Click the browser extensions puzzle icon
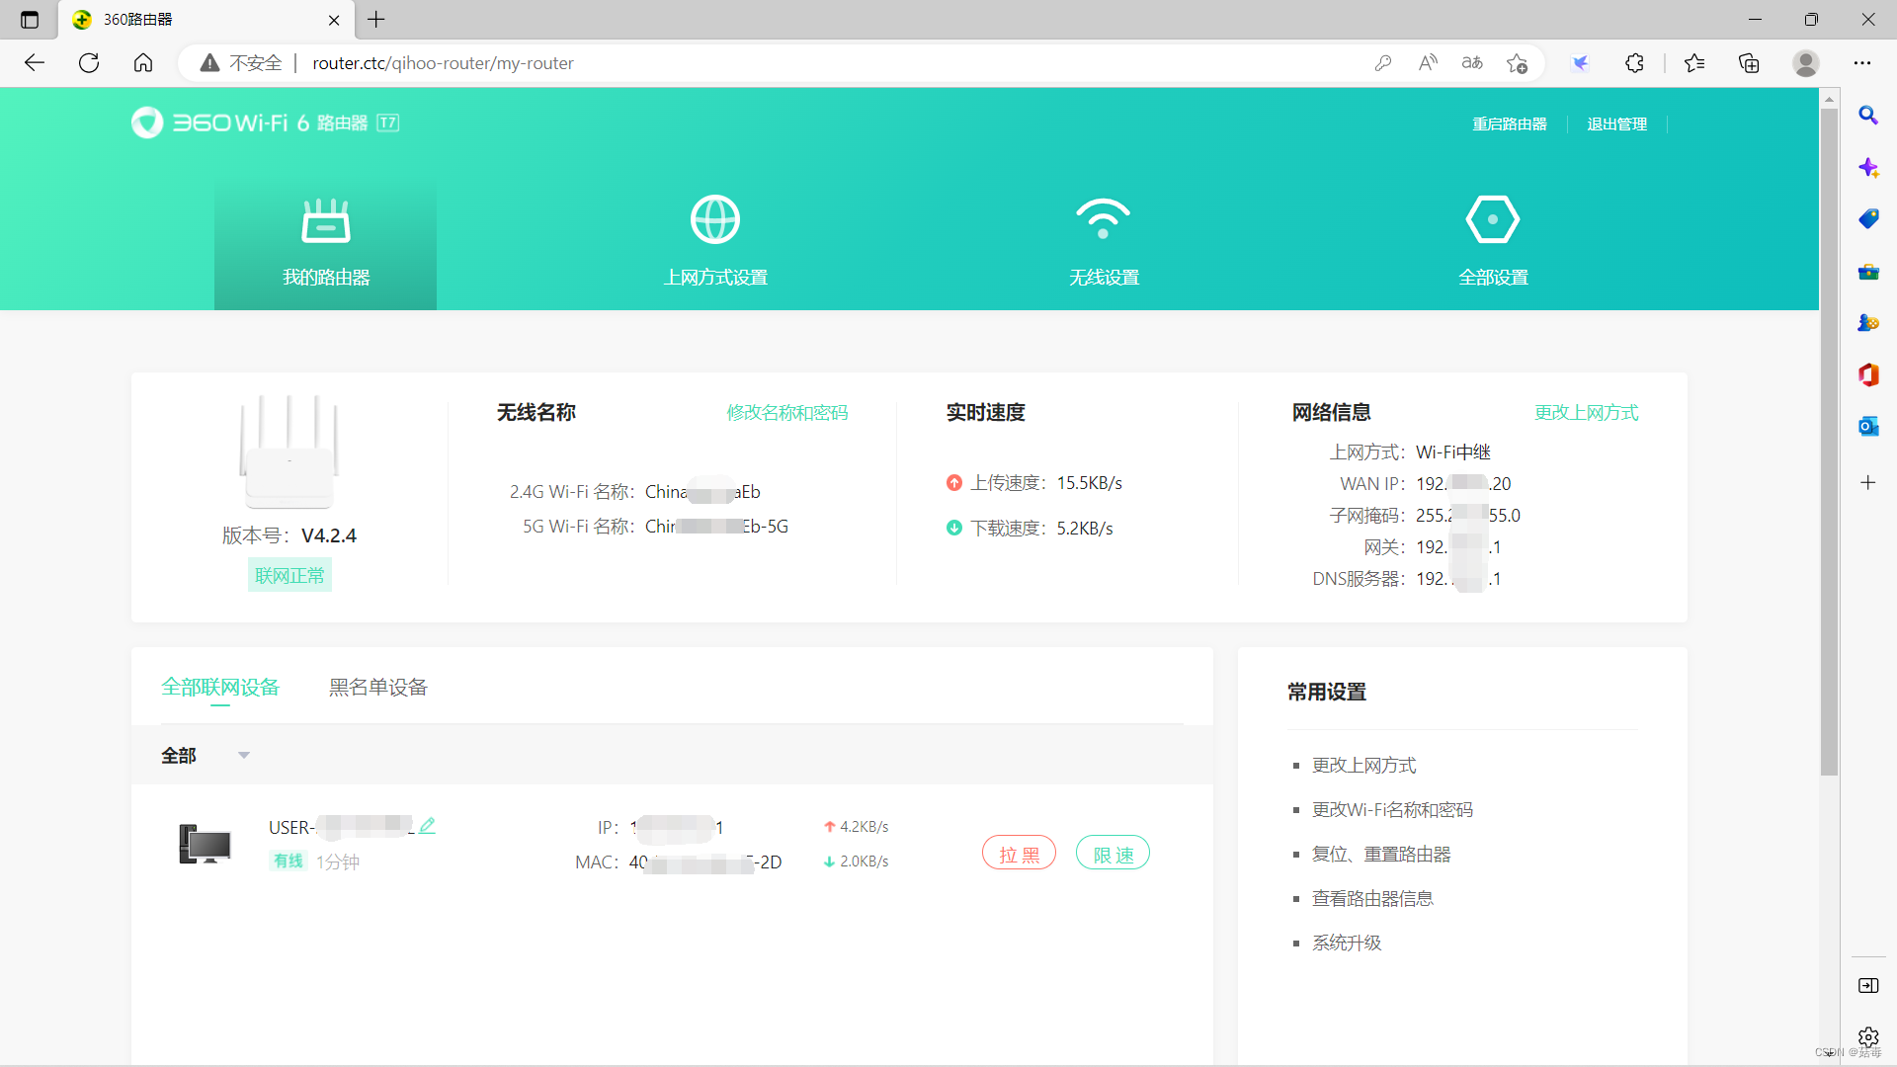 [x=1634, y=63]
